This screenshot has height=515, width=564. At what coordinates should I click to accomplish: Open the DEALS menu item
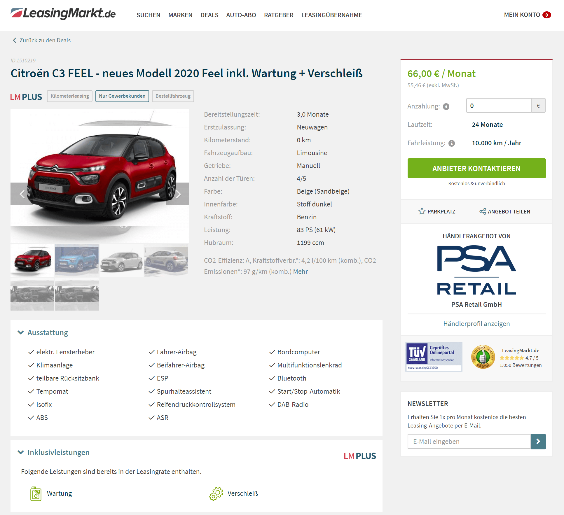click(x=209, y=15)
